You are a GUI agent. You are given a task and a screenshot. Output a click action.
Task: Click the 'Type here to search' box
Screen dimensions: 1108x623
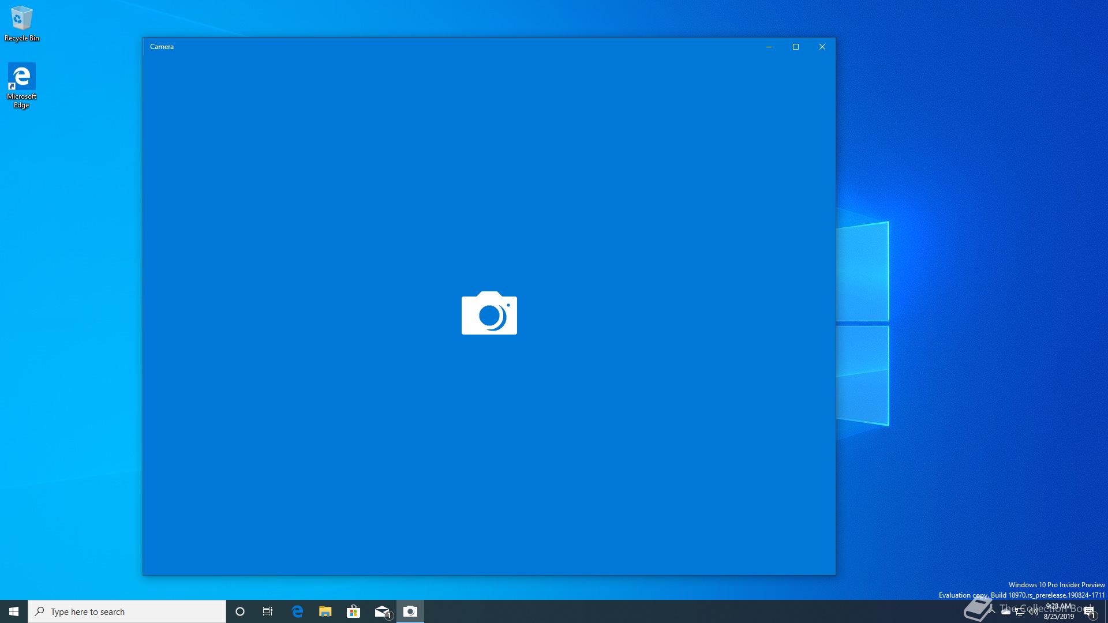point(127,611)
